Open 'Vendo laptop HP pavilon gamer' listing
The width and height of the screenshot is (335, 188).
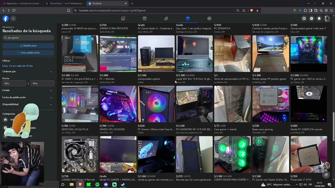click(x=271, y=54)
